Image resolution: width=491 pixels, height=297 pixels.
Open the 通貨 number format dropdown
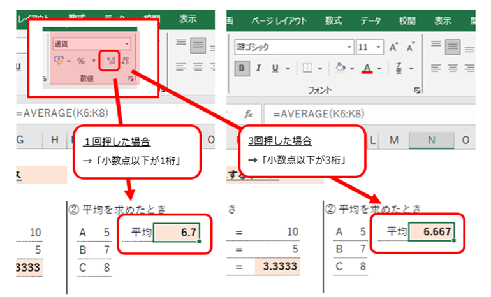click(128, 45)
